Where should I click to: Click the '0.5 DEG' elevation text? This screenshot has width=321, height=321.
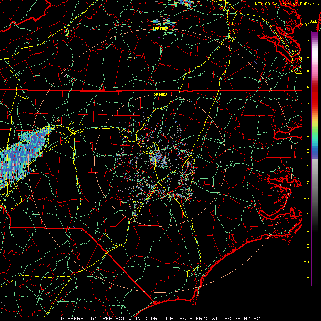[175, 319]
